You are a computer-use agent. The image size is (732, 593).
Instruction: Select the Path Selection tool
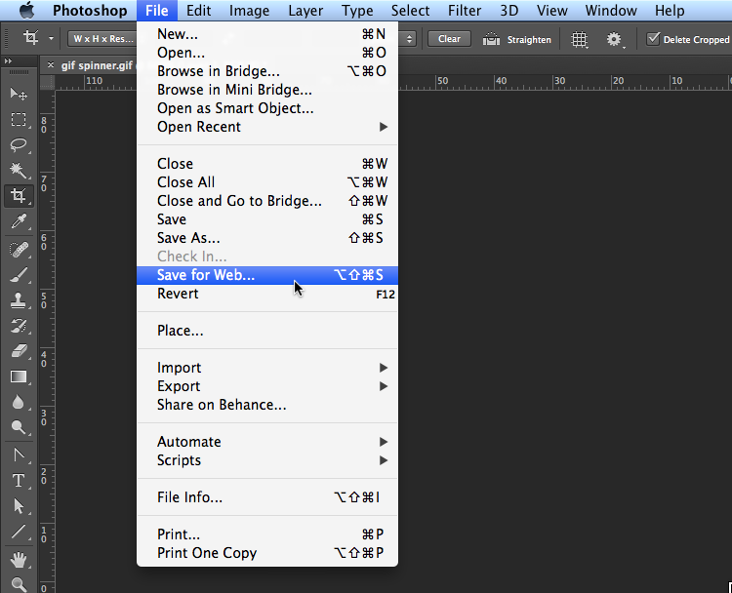point(19,506)
